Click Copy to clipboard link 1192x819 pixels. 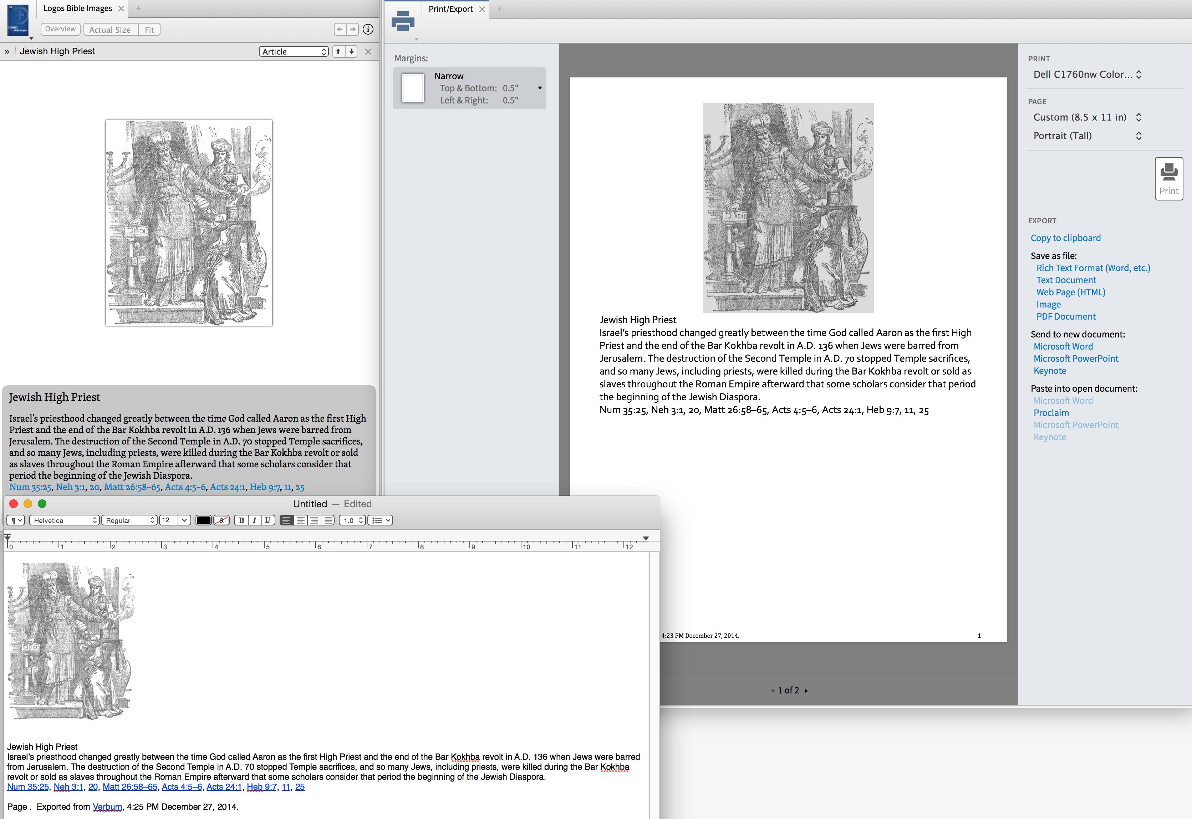[x=1066, y=238]
